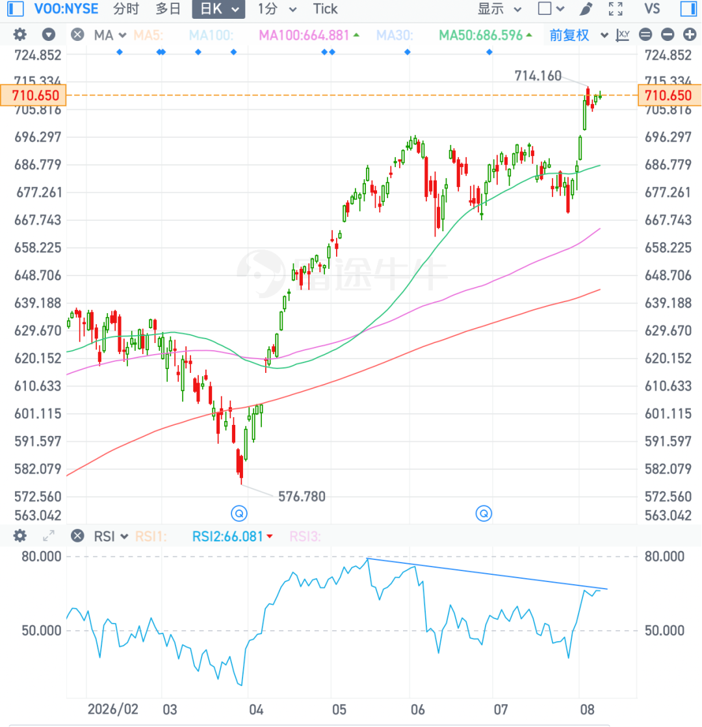Toggle the MA5 line visibility
702x727 pixels.
[148, 35]
